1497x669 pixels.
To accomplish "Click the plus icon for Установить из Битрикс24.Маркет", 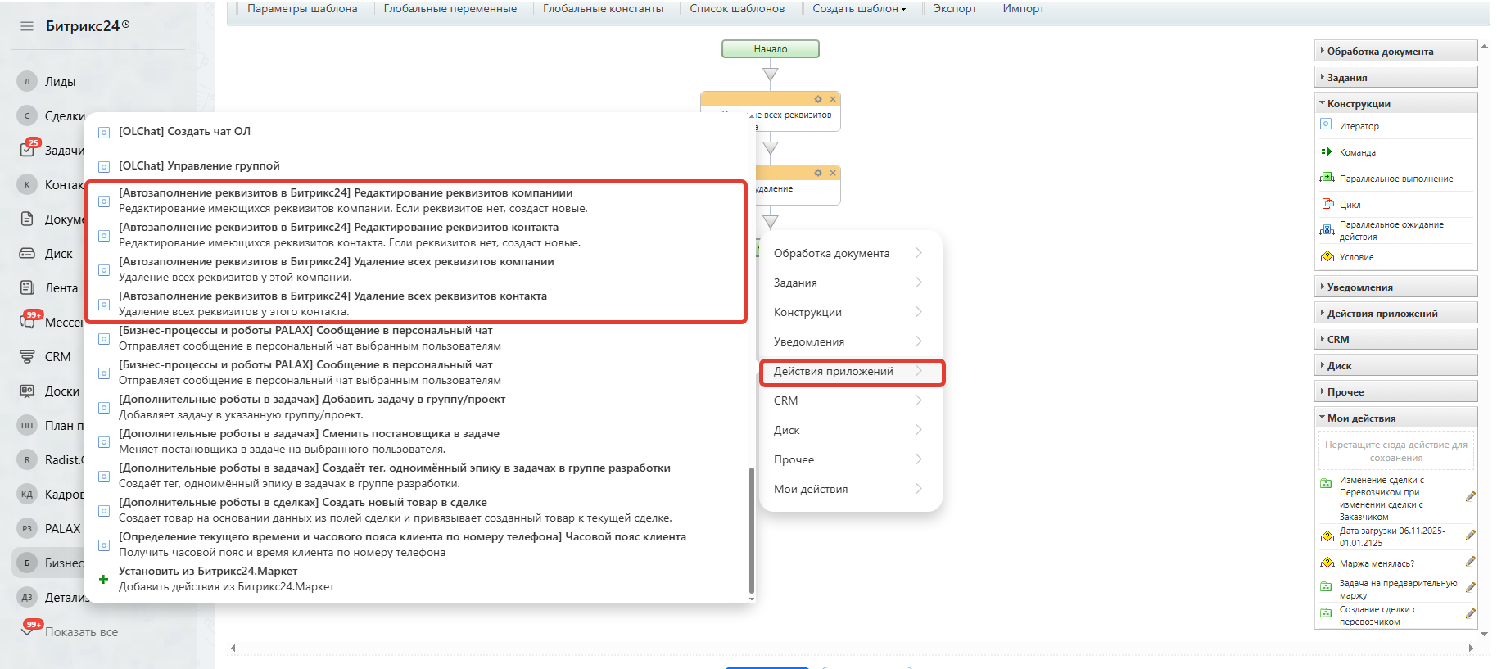I will pyautogui.click(x=103, y=579).
